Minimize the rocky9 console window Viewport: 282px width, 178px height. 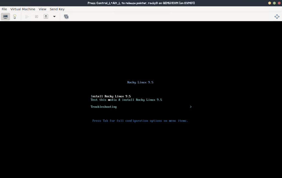(x=270, y=3)
